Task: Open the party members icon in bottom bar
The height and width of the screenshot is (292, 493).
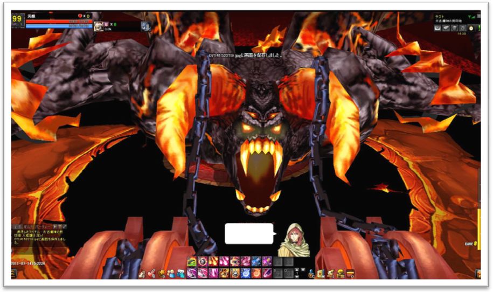Action: tap(171, 274)
